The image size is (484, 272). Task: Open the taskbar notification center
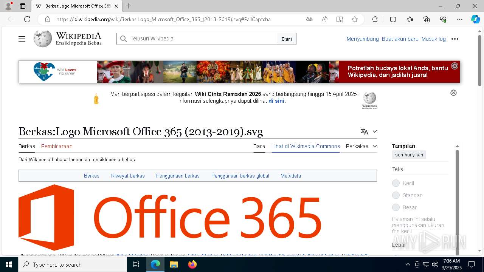(472, 264)
